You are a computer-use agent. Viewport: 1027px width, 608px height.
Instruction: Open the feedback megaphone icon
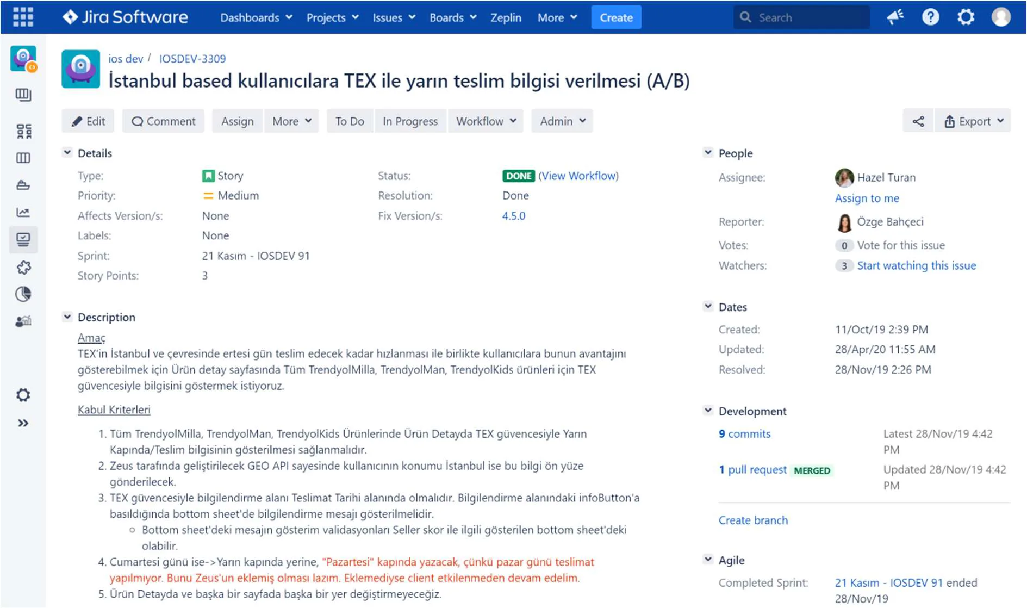click(x=895, y=17)
